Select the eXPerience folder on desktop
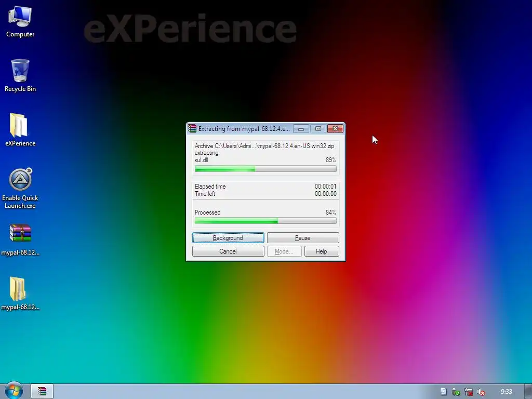532x399 pixels. (20, 129)
